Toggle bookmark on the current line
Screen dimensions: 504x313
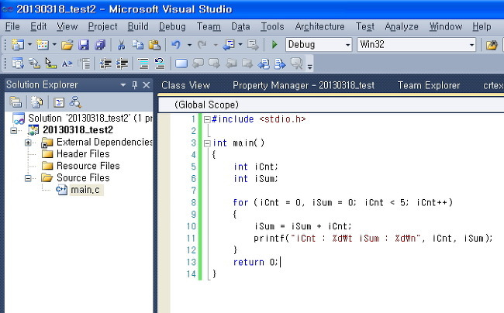click(181, 64)
